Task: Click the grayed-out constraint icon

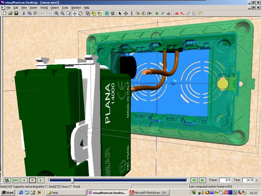Action: coord(162,13)
